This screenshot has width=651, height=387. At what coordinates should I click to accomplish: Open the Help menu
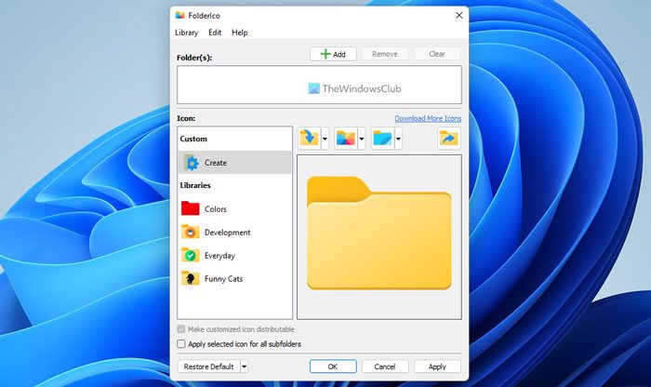click(240, 33)
